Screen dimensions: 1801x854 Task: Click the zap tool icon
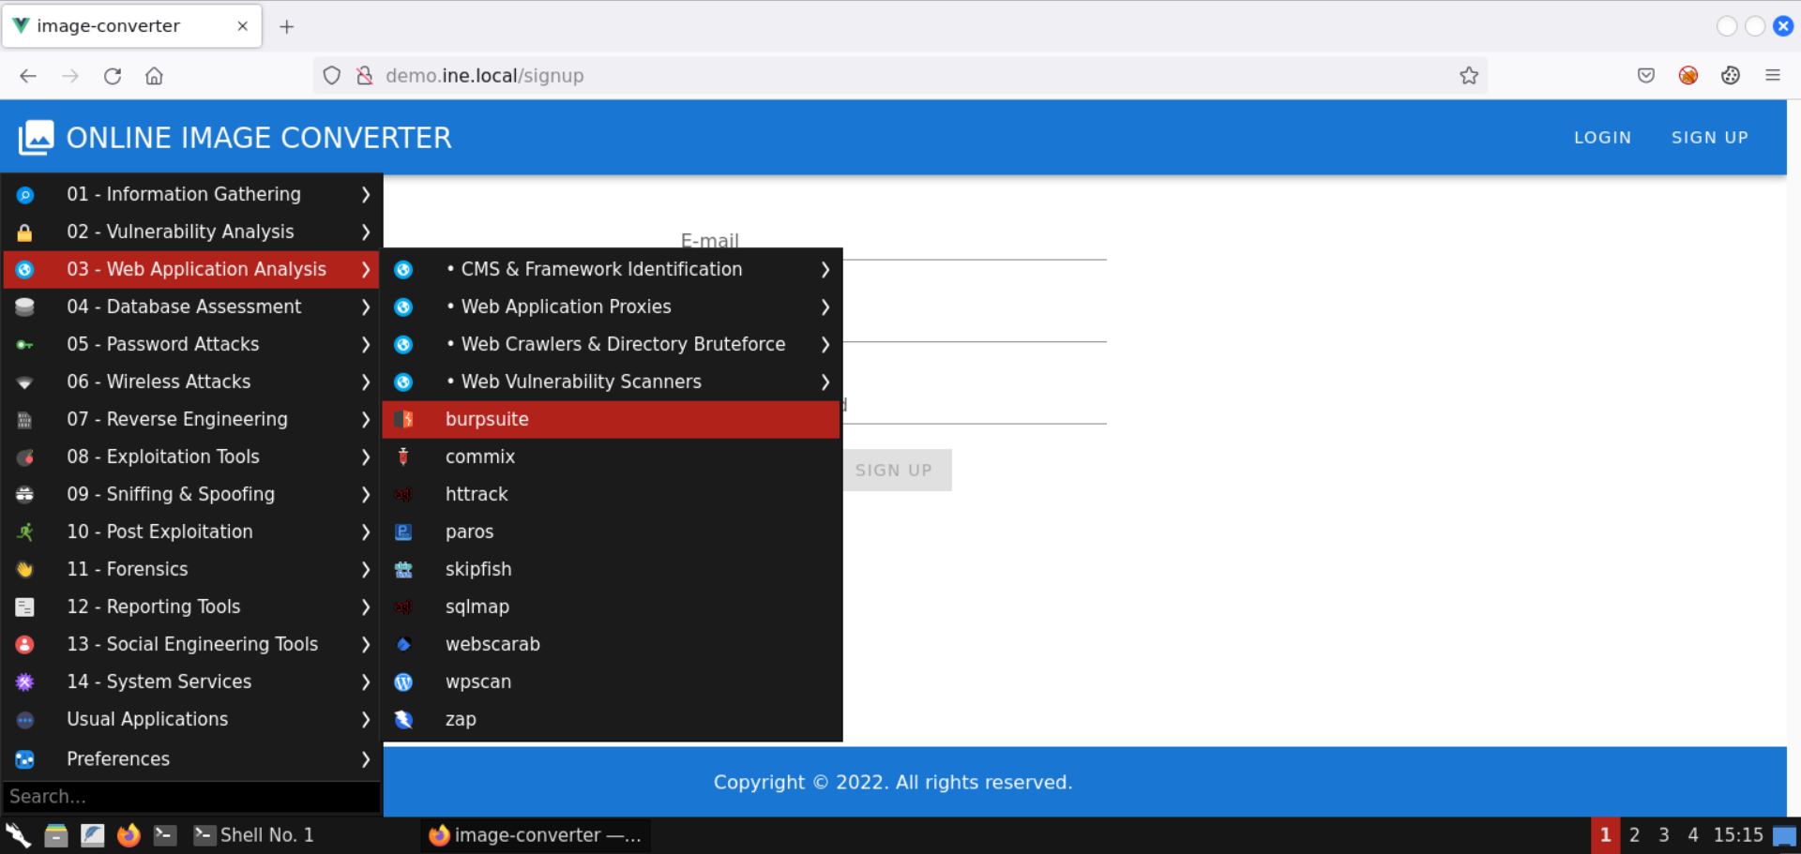403,719
